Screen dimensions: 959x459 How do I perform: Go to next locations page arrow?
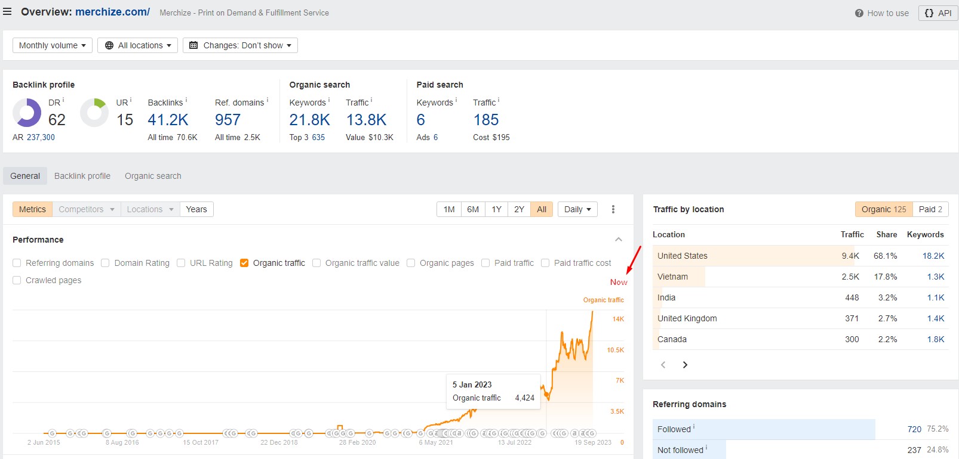(685, 365)
